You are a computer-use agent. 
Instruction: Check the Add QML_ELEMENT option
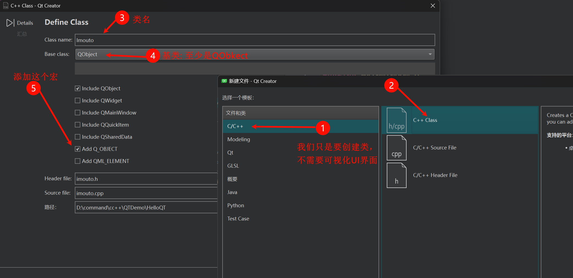(x=78, y=161)
